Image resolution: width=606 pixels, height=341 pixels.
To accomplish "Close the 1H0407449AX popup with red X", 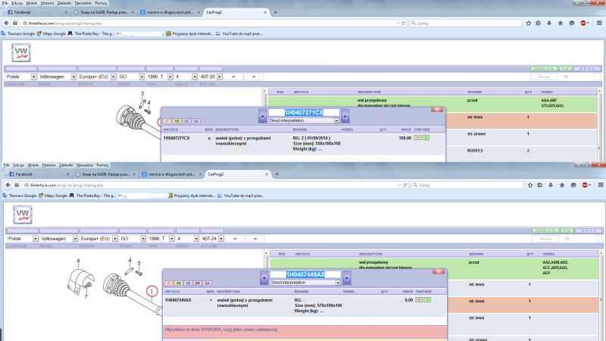I will tap(439, 271).
